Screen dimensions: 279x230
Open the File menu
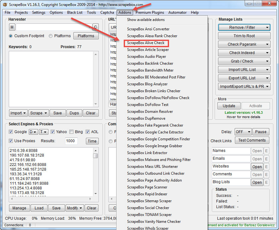pos(7,12)
